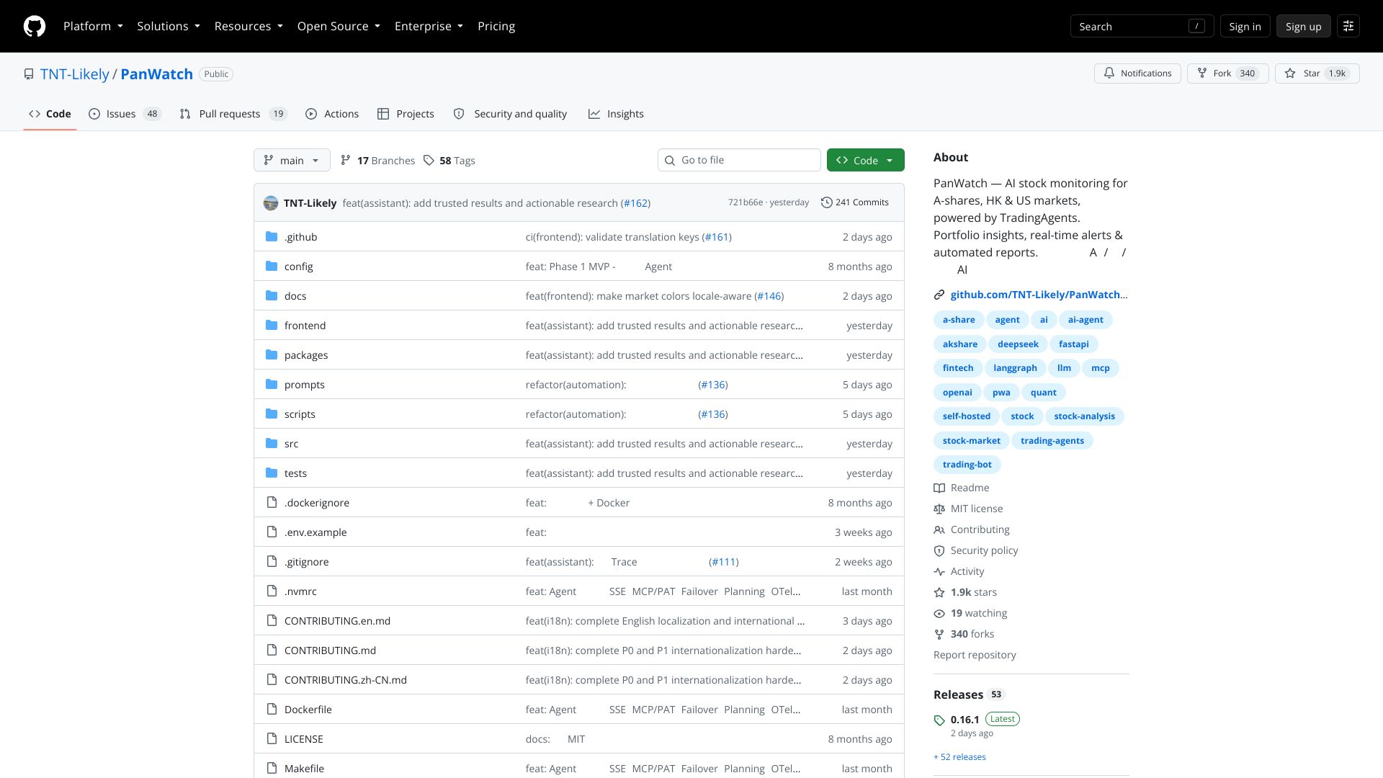This screenshot has height=778, width=1383.
Task: Switch to the Issues tab
Action: click(x=125, y=114)
